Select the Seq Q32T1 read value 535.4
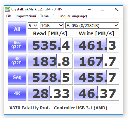This screenshot has height=118, width=128. 50,45
